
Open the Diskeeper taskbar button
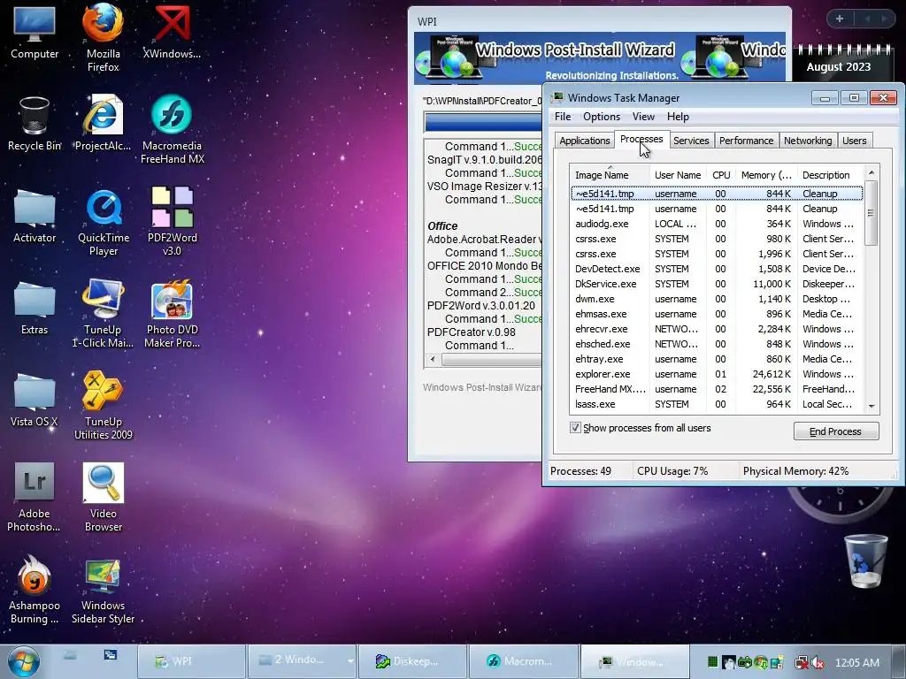pos(412,661)
